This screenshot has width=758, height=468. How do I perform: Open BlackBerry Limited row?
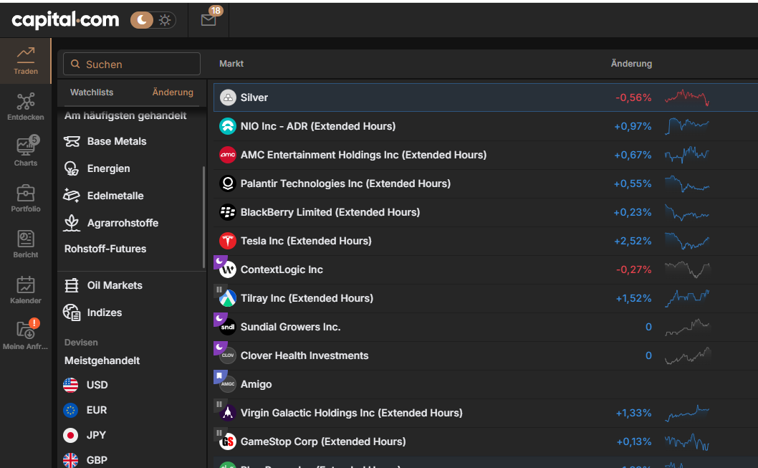point(486,212)
